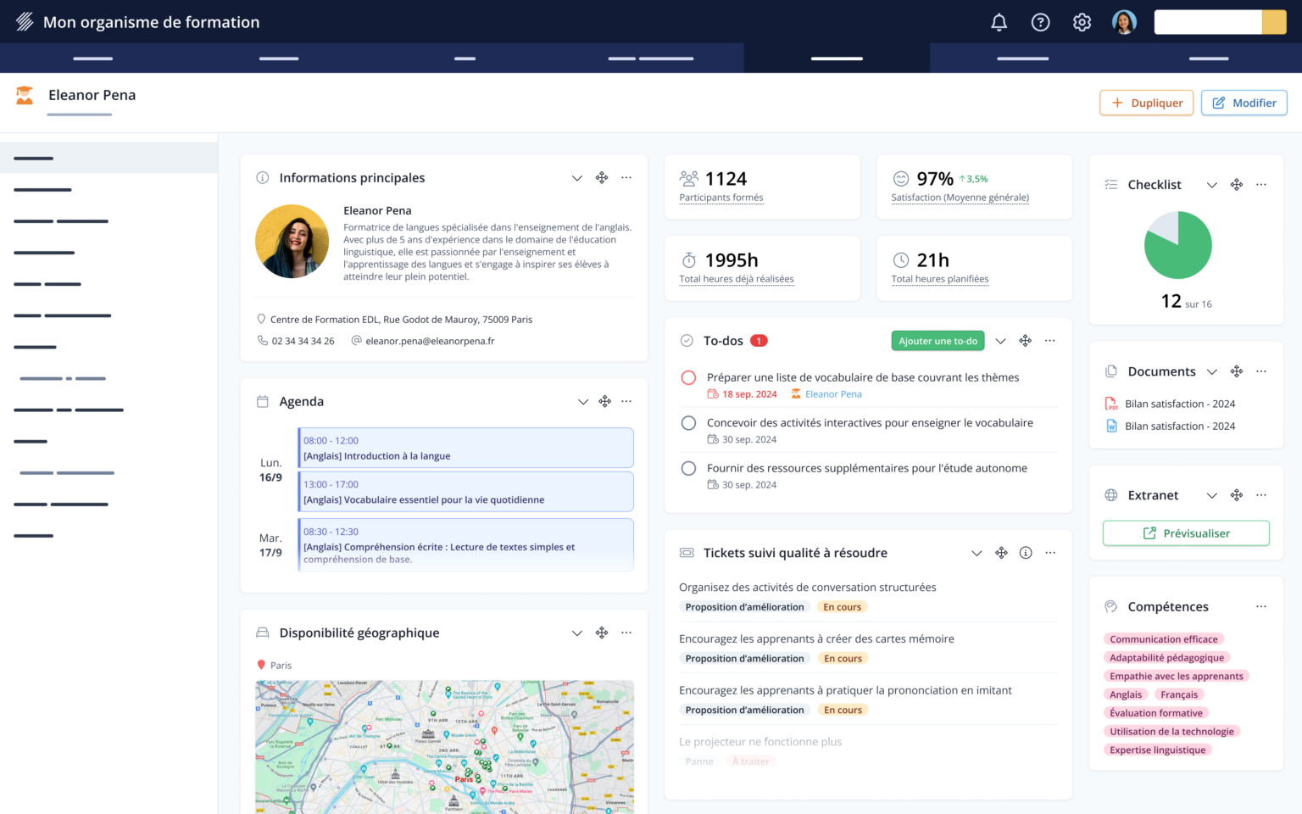Open settings gear in header
Viewport: 1302px width, 814px height.
(x=1082, y=23)
